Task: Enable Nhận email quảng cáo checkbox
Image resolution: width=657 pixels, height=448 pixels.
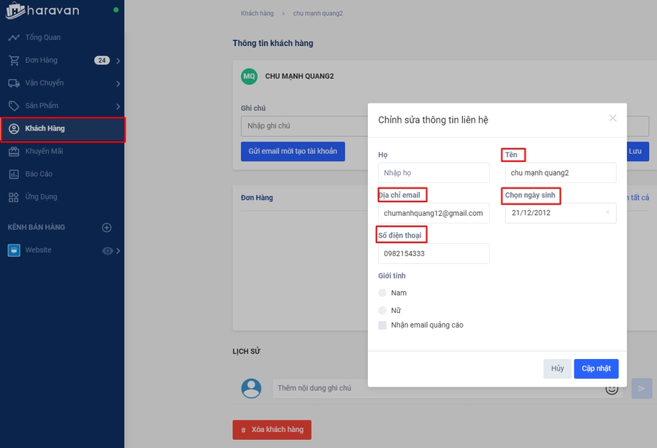Action: tap(383, 325)
